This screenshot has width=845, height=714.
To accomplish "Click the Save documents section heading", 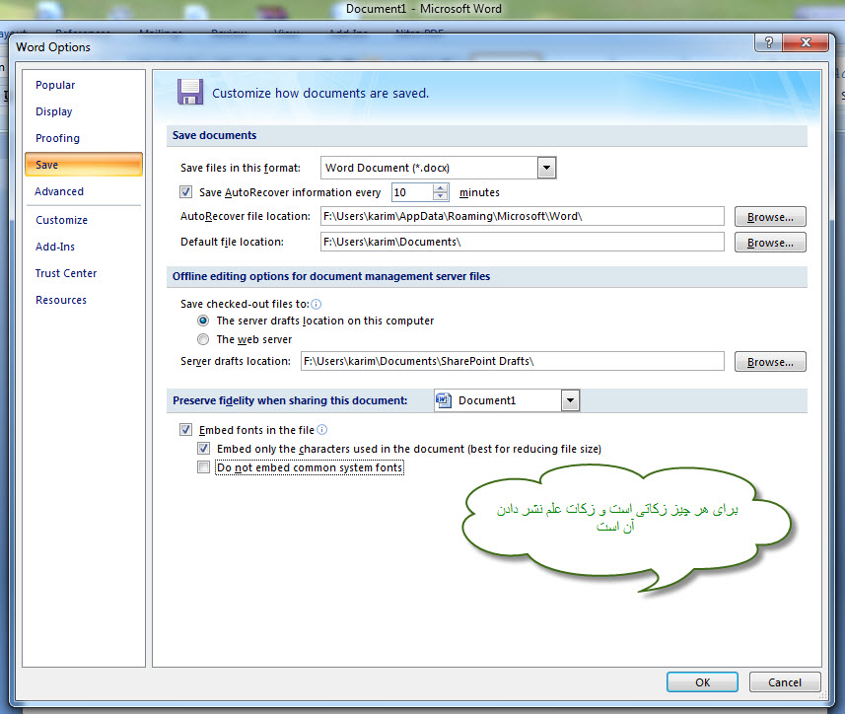I will (x=215, y=135).
